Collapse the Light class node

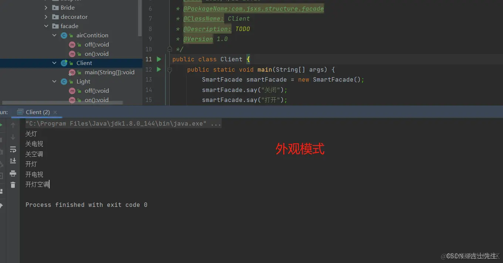coord(54,82)
